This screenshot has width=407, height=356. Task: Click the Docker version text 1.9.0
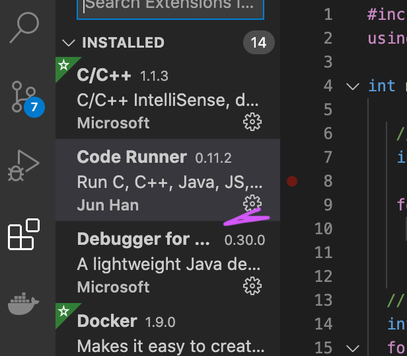point(161,322)
